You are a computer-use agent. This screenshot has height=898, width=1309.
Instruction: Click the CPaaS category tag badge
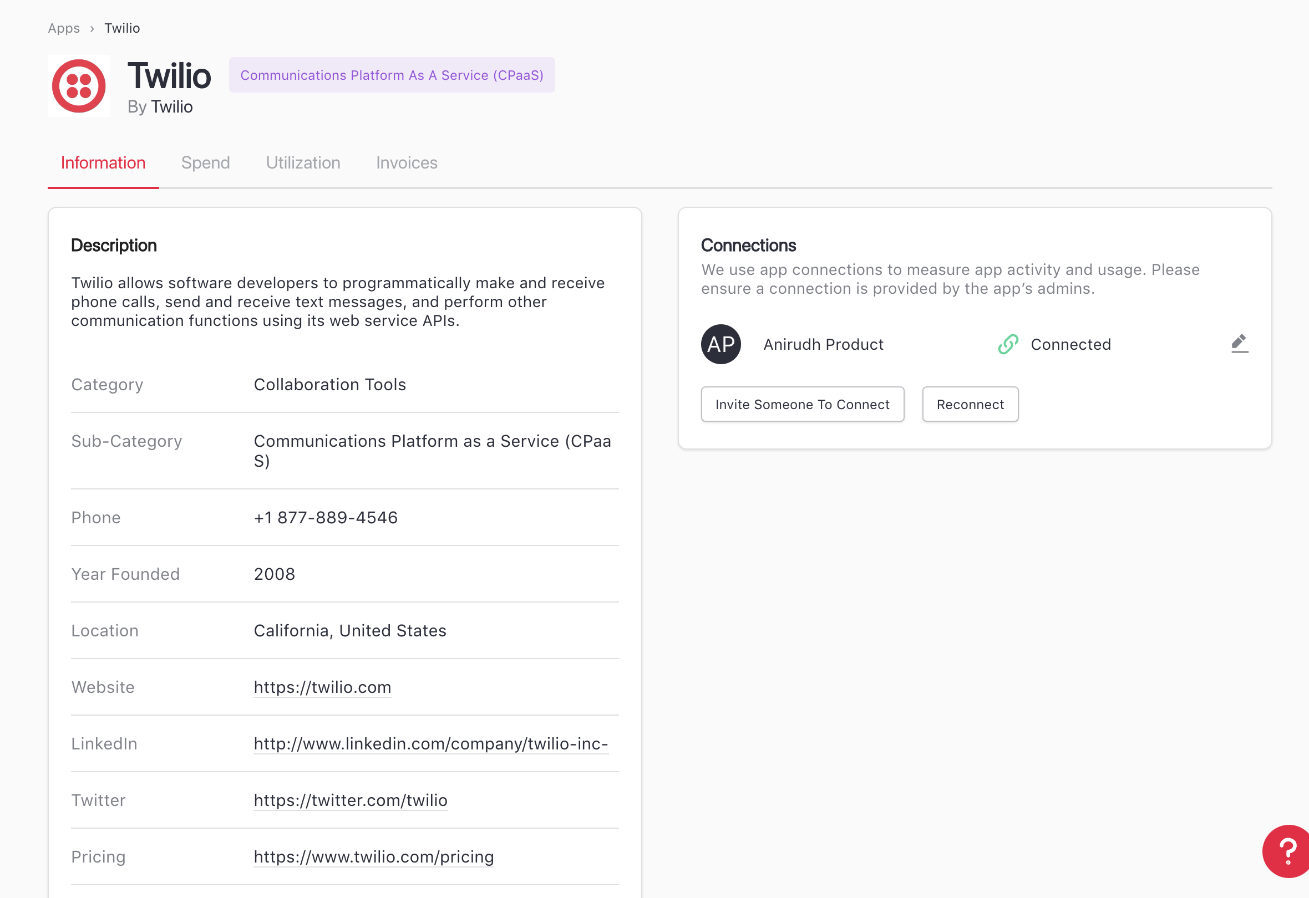tap(392, 75)
